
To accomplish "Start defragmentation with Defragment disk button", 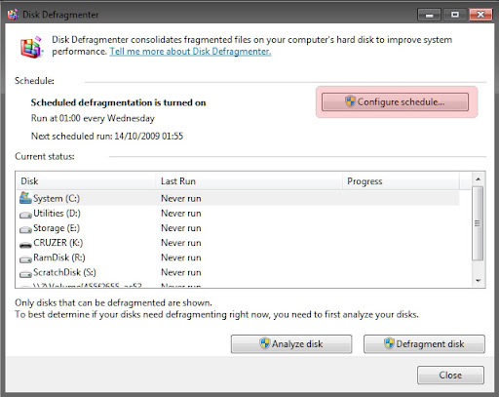I will 424,344.
